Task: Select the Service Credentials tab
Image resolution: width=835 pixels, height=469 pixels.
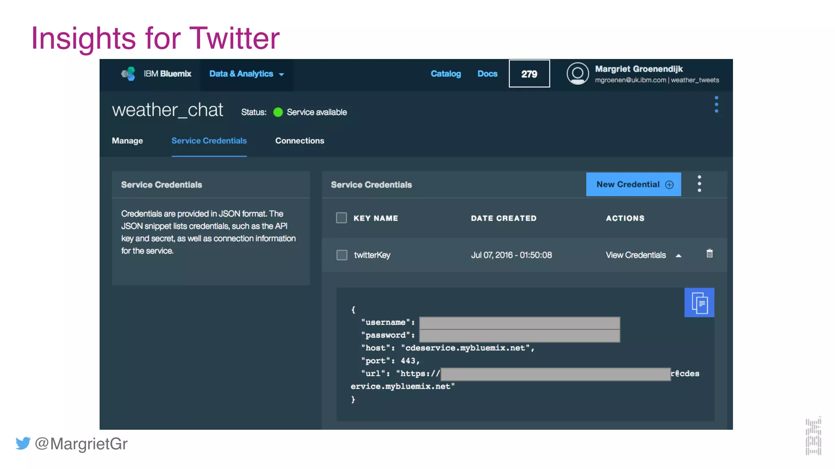Action: click(x=209, y=141)
